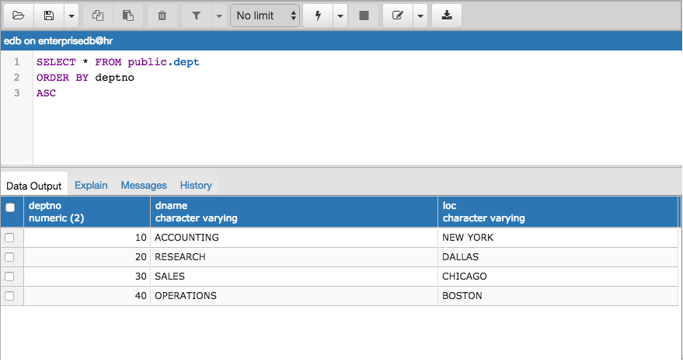Check the box for the ACCOUNTING row
Image resolution: width=683 pixels, height=362 pixels.
pyautogui.click(x=9, y=238)
